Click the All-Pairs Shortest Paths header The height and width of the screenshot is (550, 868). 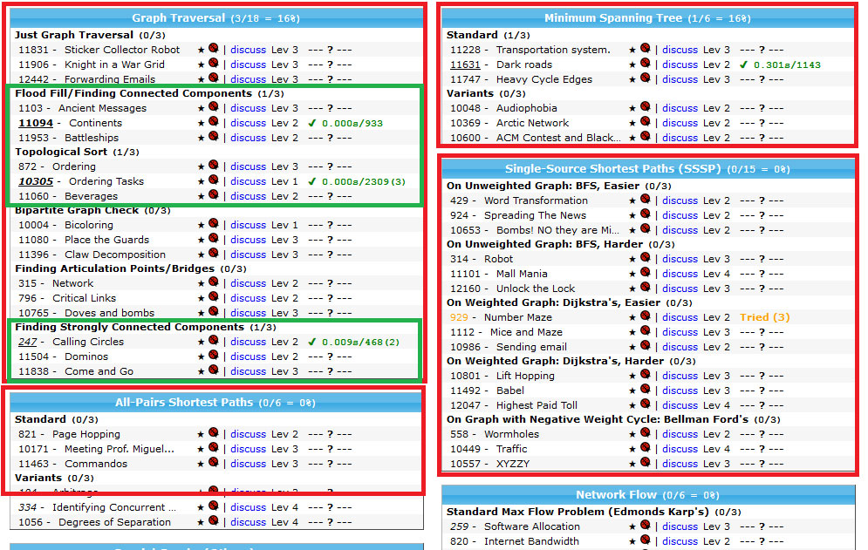(x=215, y=403)
